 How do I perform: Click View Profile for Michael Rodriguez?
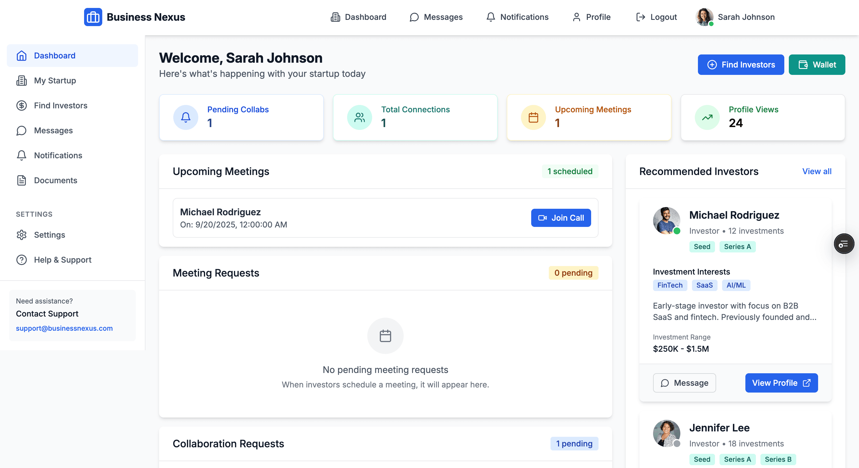(x=781, y=383)
